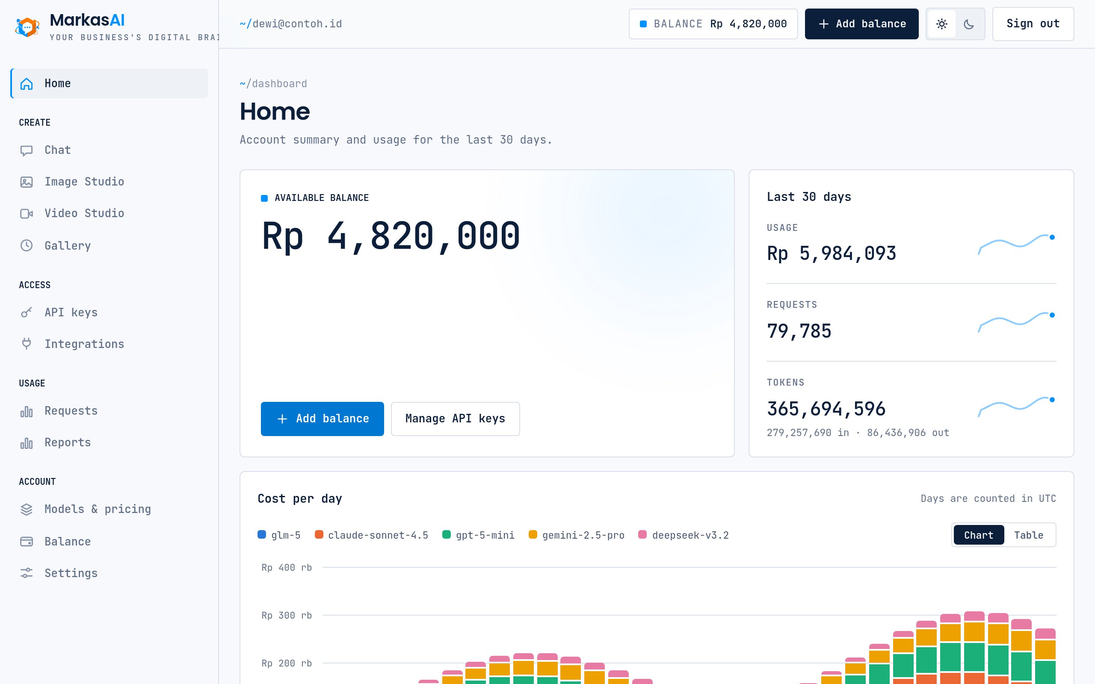View the Requests usage page
This screenshot has width=1095, height=684.
[x=109, y=411]
